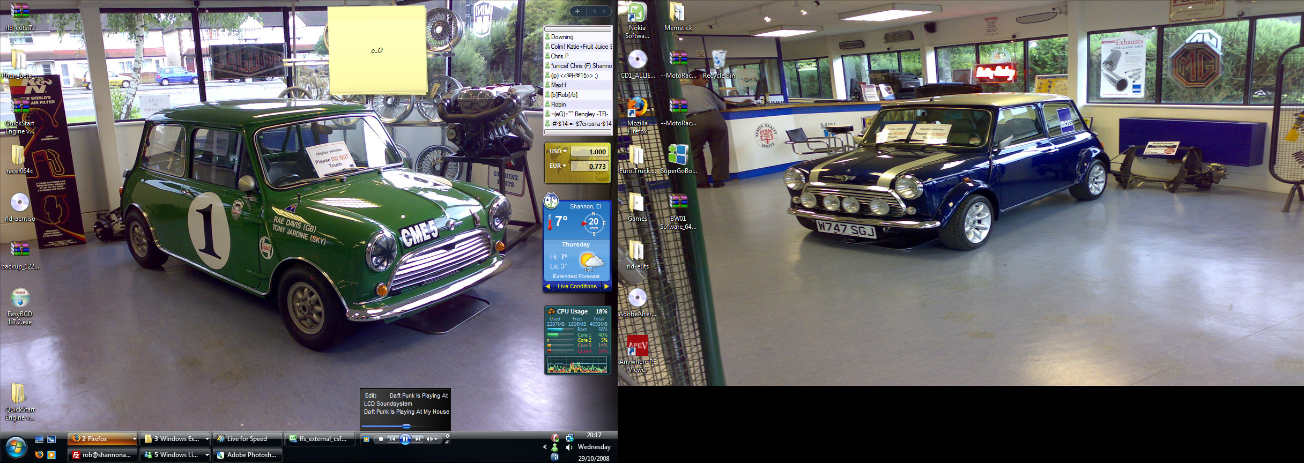Open the CD1_ALLIE disc image
This screenshot has height=463, width=1304.
coord(638,64)
